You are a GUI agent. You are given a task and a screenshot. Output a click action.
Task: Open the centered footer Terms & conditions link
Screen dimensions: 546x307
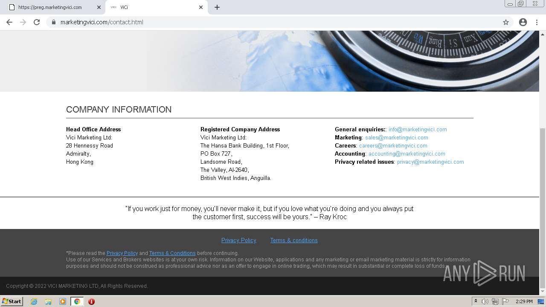pyautogui.click(x=293, y=240)
